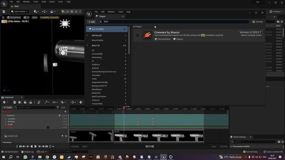Click the Track add button in Sequencer

point(8,108)
